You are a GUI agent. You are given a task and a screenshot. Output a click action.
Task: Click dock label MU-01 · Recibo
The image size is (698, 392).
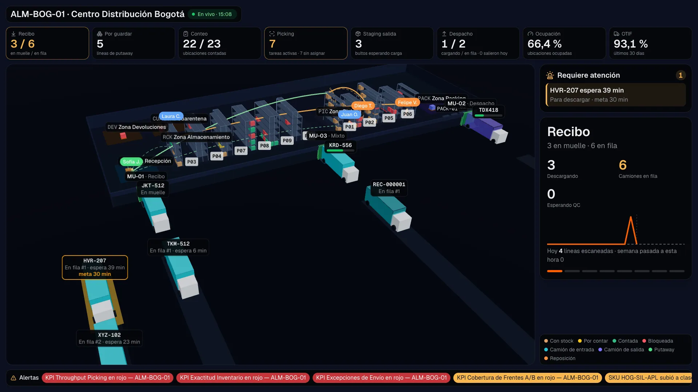pyautogui.click(x=146, y=176)
